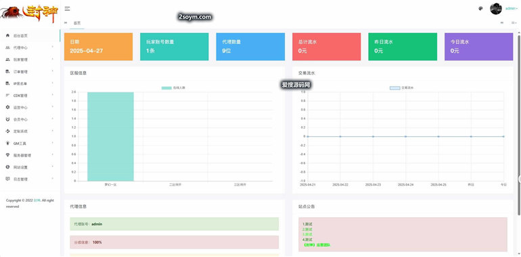The image size is (521, 257).
Task: Expand the 网站设置 chevron
Action: [53, 166]
